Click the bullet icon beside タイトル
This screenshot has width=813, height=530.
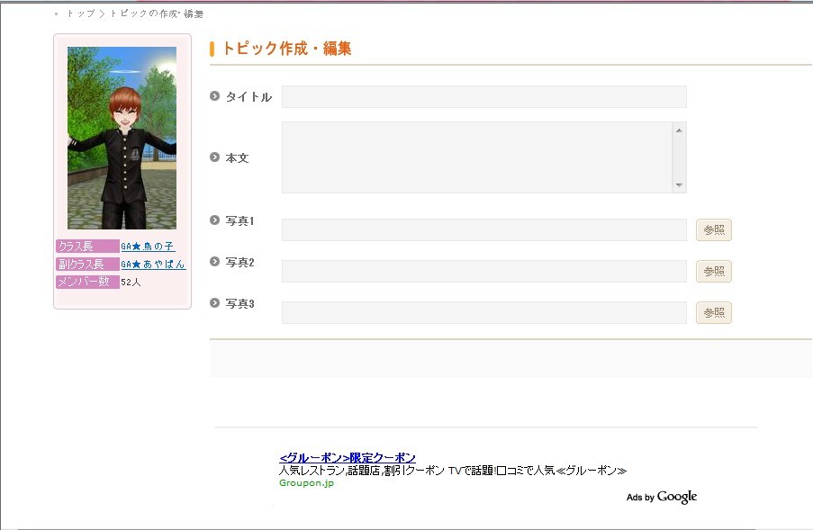click(x=215, y=96)
